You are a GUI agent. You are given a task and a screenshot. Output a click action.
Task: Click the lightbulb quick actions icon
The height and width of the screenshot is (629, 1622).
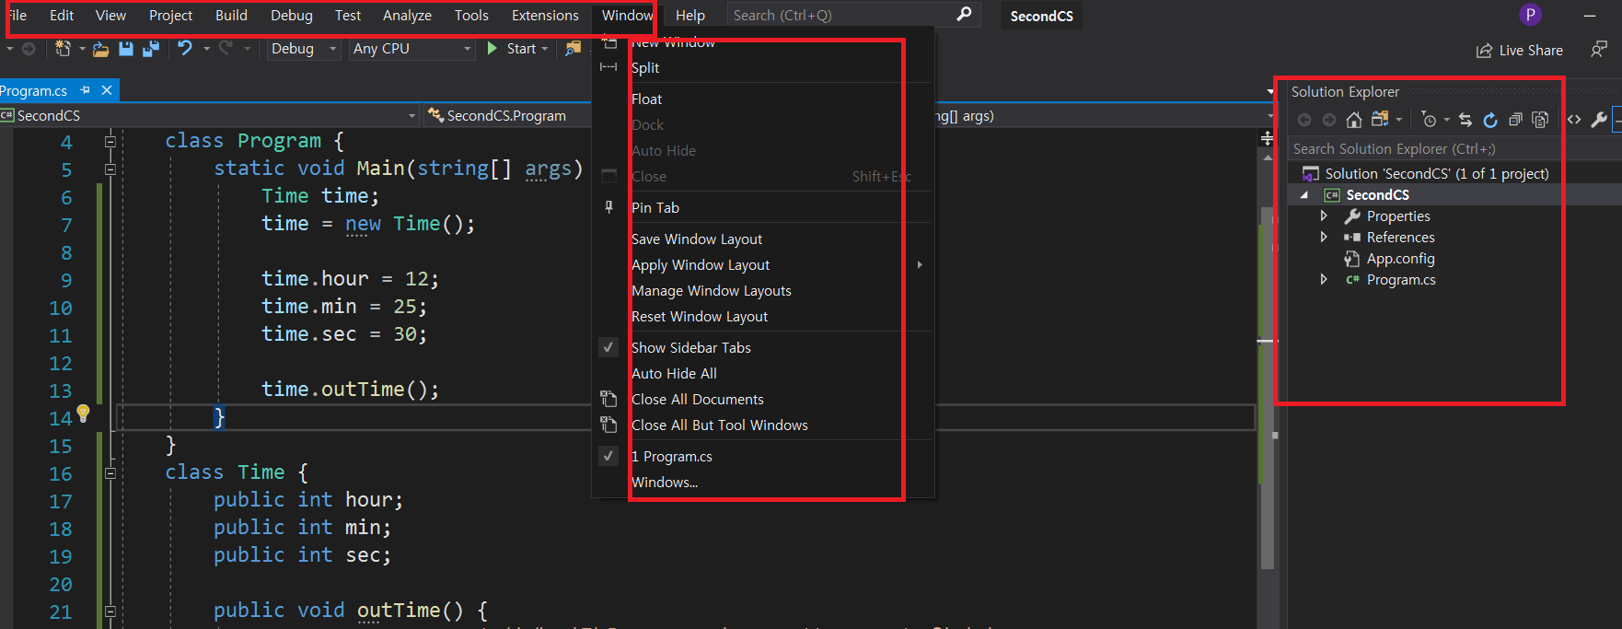(x=83, y=414)
